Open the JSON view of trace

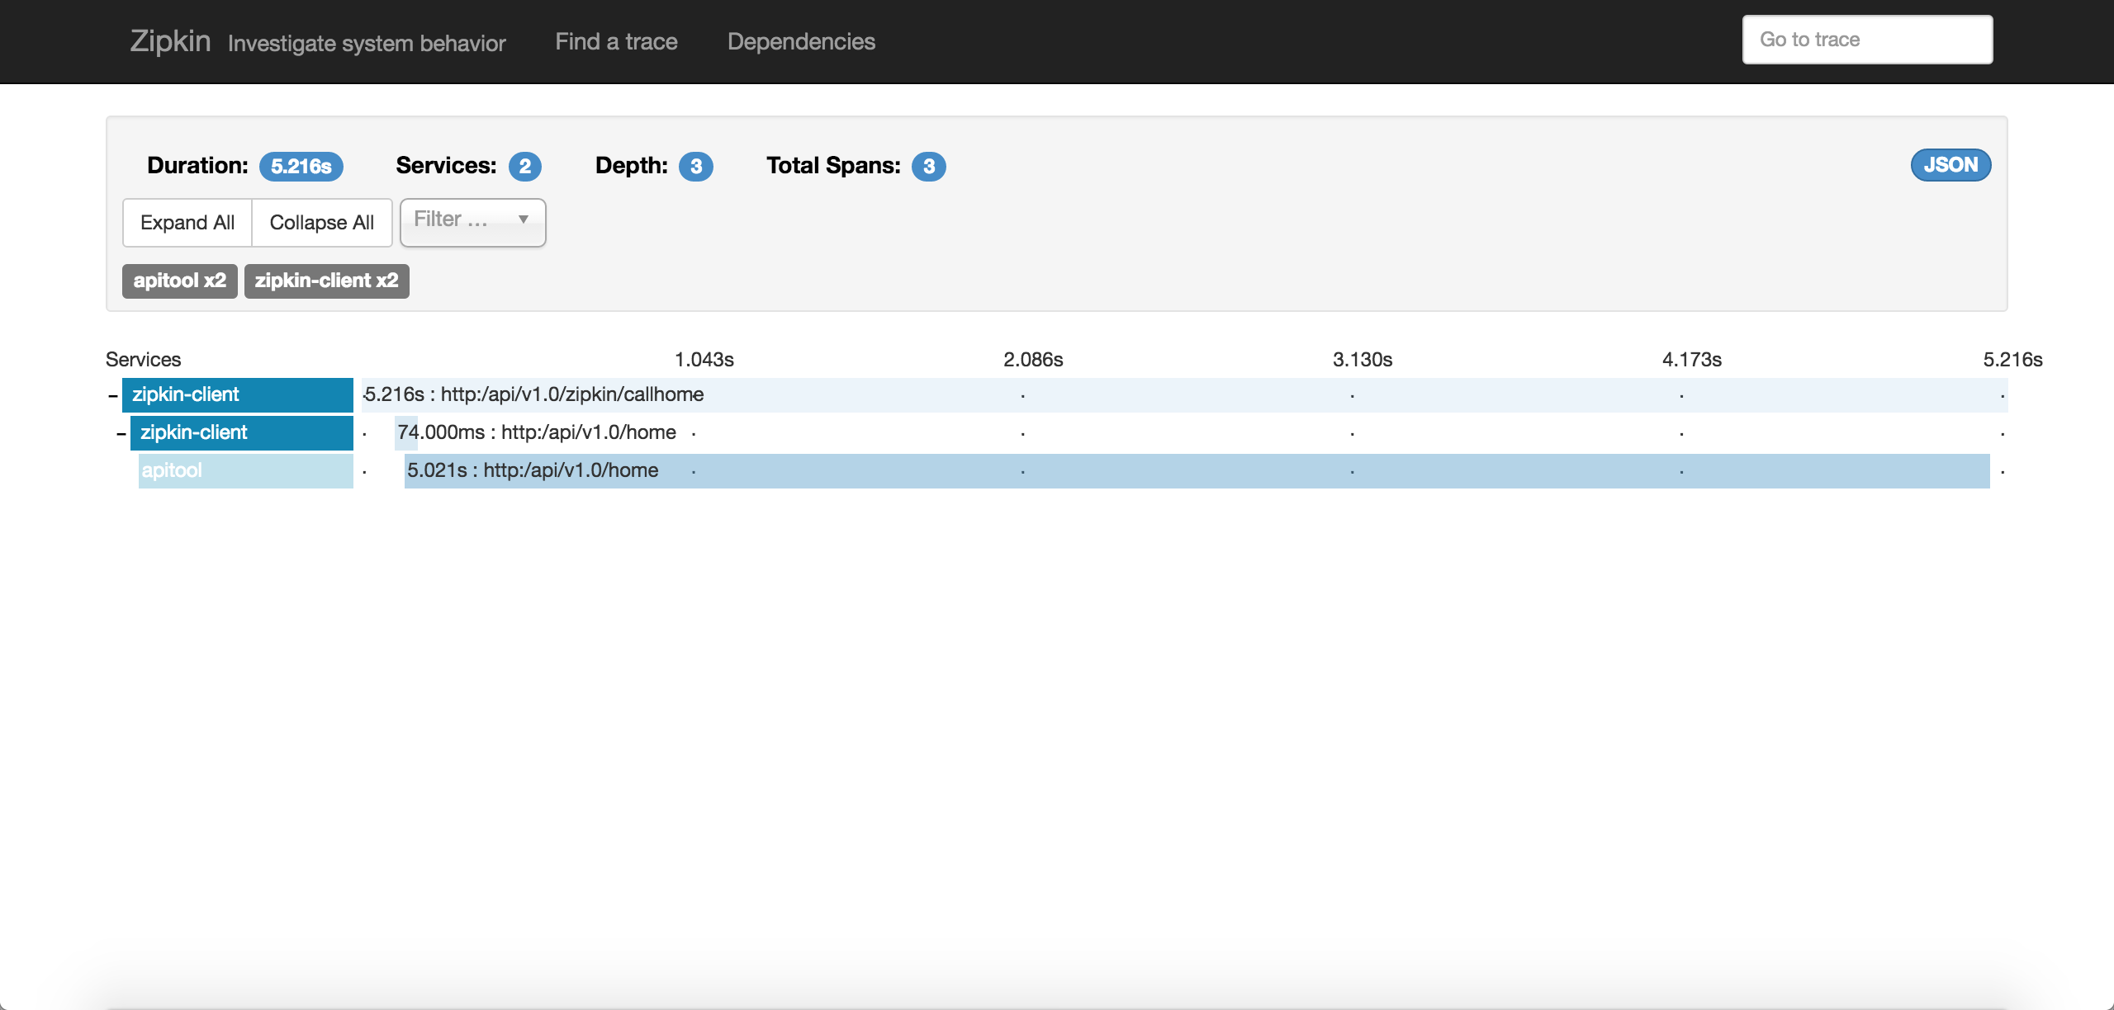click(1950, 165)
